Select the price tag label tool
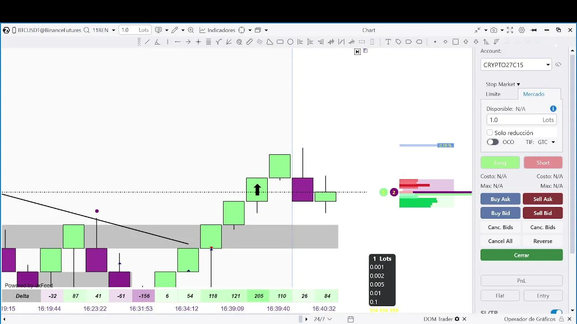577x324 pixels. [x=398, y=42]
